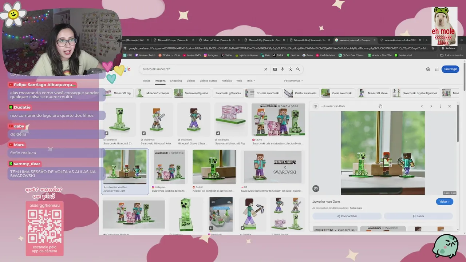Switch to the Web results tab

(239, 81)
